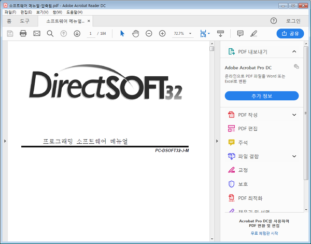Switch to the 홈 tab

9,21
